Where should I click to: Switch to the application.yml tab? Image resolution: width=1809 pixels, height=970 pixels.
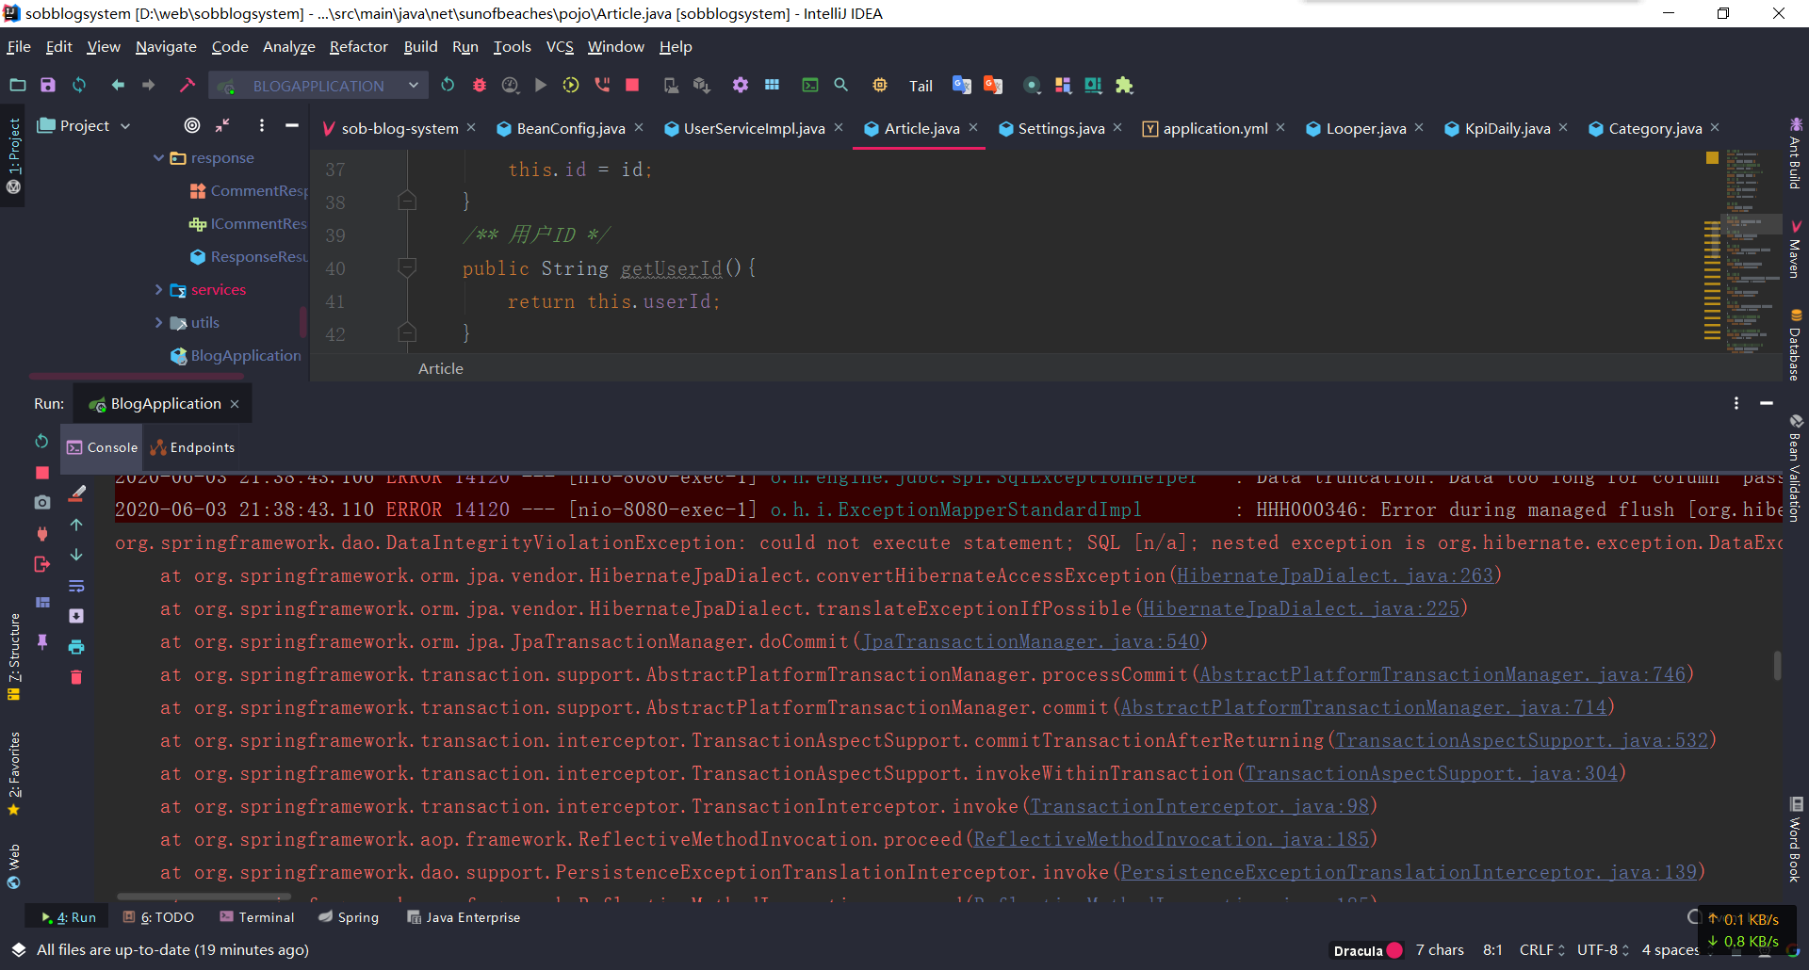tap(1214, 128)
